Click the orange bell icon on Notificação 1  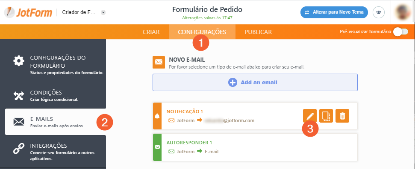157,116
